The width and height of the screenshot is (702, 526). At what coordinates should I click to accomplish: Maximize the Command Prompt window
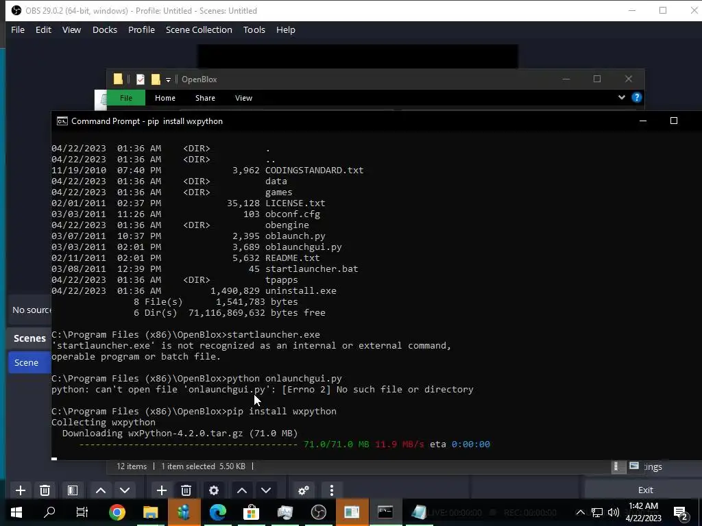tap(674, 121)
